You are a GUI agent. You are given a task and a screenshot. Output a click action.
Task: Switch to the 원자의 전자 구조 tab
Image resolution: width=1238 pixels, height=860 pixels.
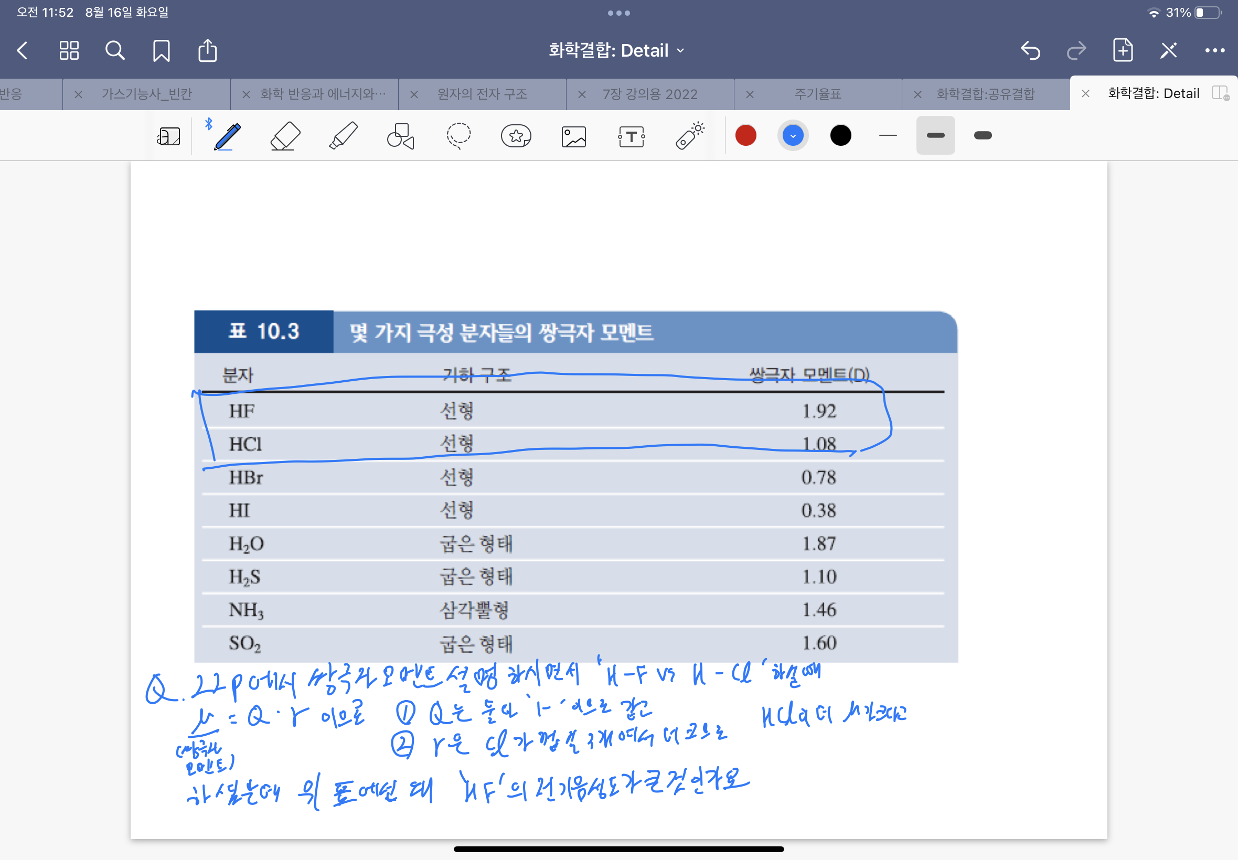482,94
